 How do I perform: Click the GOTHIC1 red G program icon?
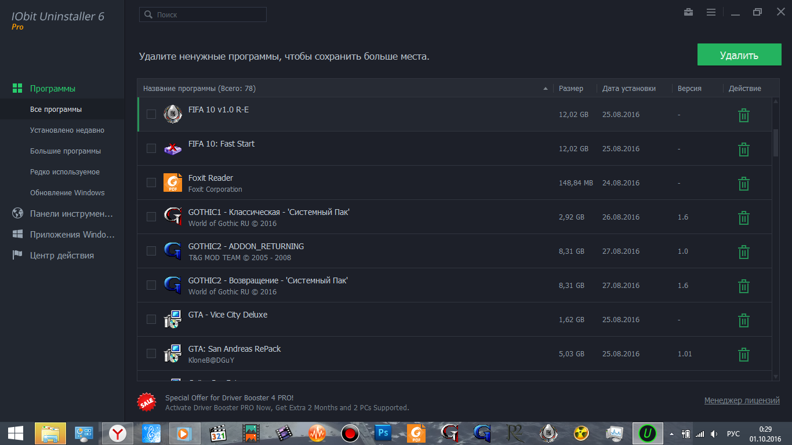173,217
